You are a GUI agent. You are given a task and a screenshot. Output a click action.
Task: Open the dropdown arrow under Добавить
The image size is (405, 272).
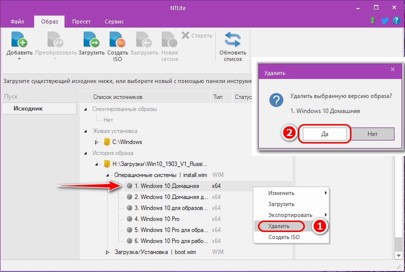point(19,59)
